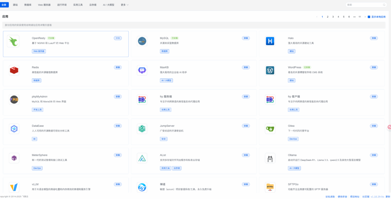The image size is (391, 199).
Task: Click the Web 服务器 tag on OpenResty
Action: pyautogui.click(x=39, y=51)
